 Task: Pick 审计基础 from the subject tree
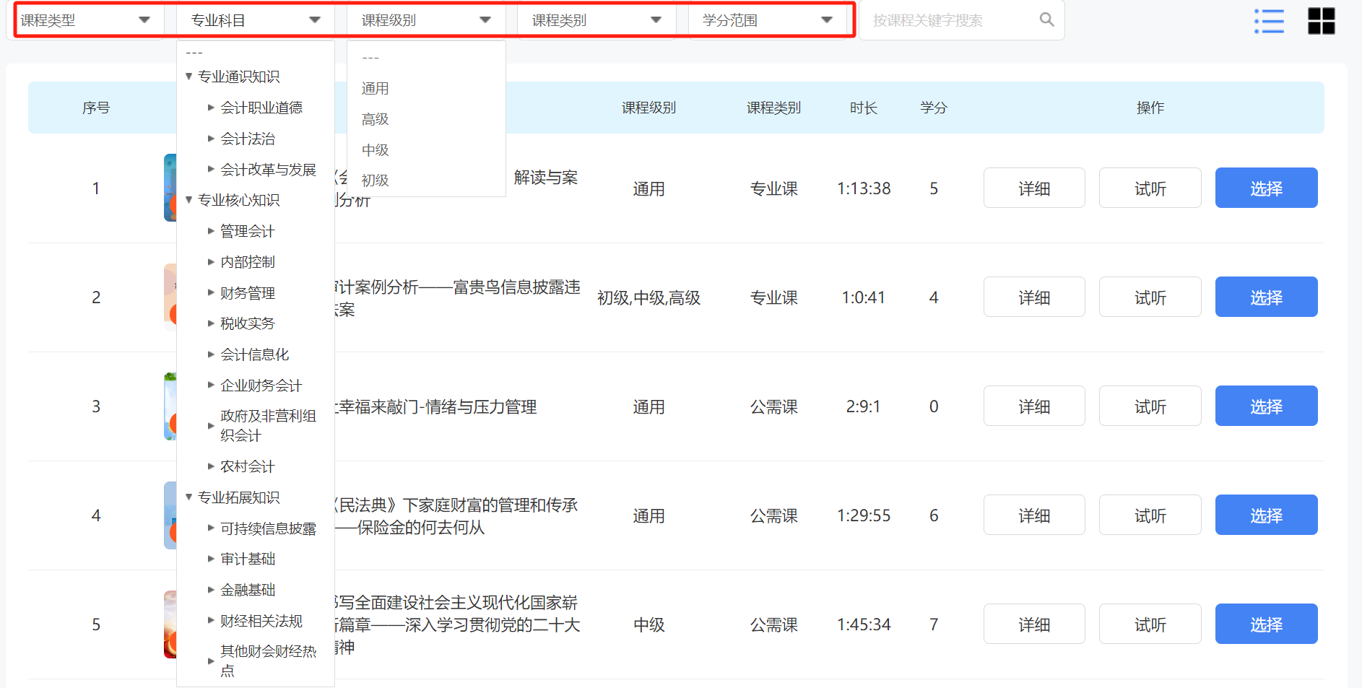[x=248, y=559]
